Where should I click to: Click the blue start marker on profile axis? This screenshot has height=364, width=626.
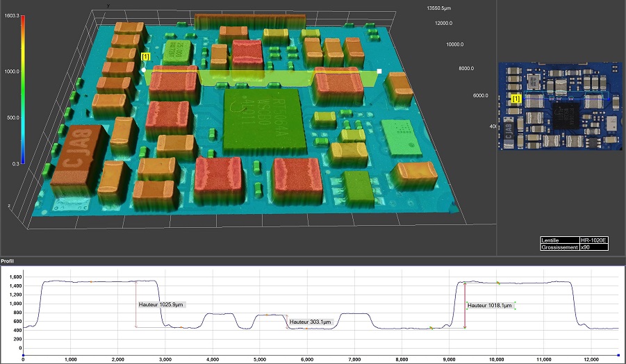(23, 354)
